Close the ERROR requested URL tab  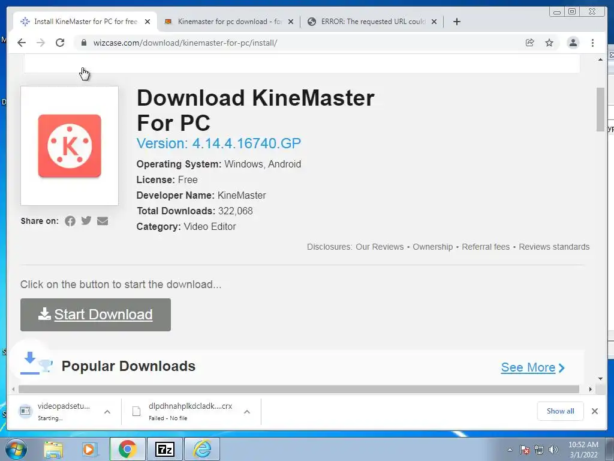434,22
